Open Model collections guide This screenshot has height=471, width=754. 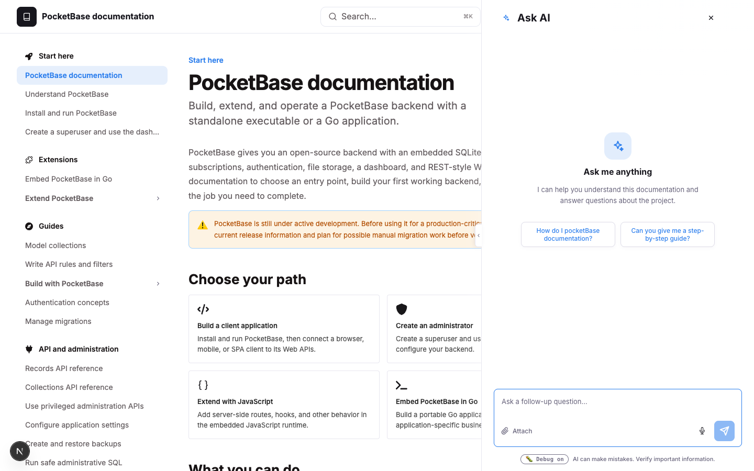point(92,245)
